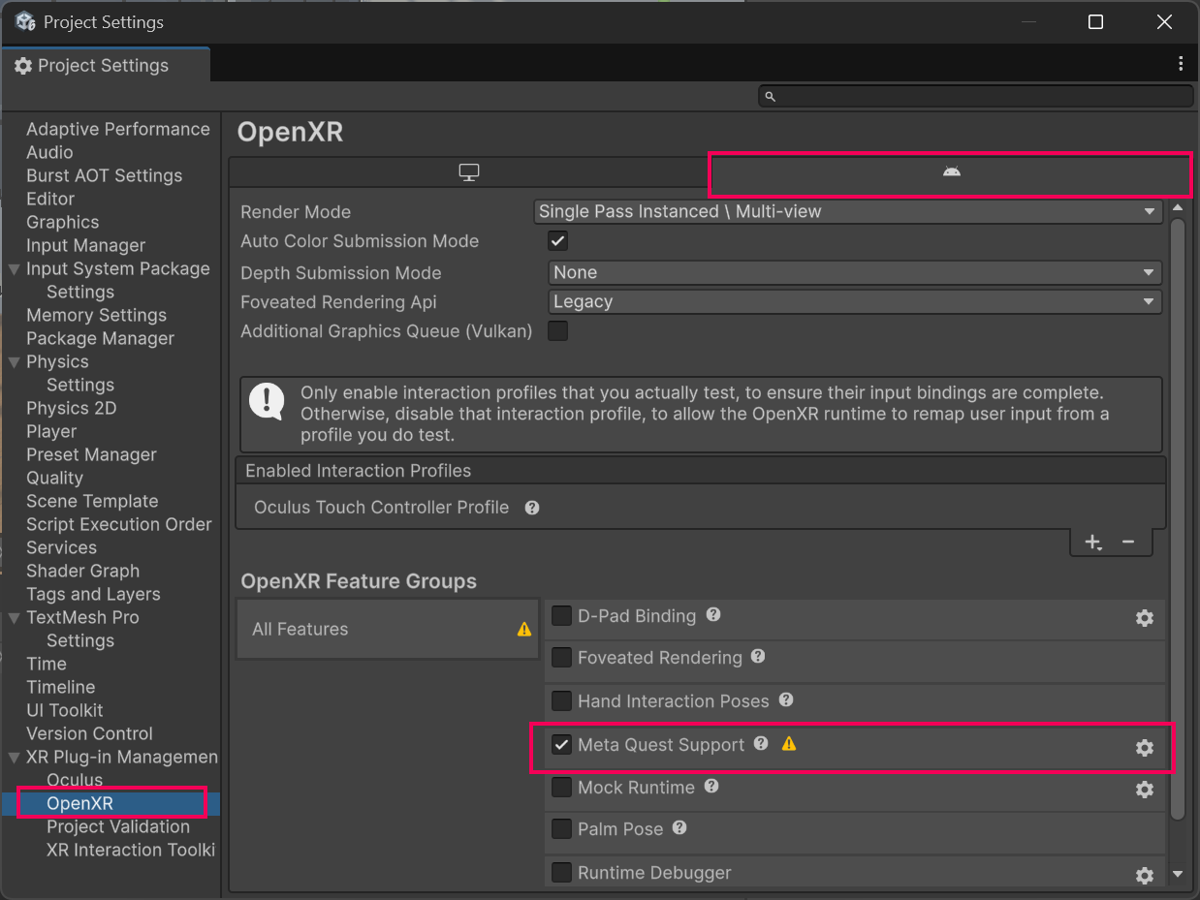This screenshot has width=1200, height=900.
Task: Click the settings search field
Action: tap(979, 96)
